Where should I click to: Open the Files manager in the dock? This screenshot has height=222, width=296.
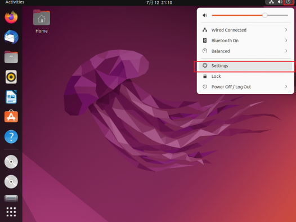11,57
